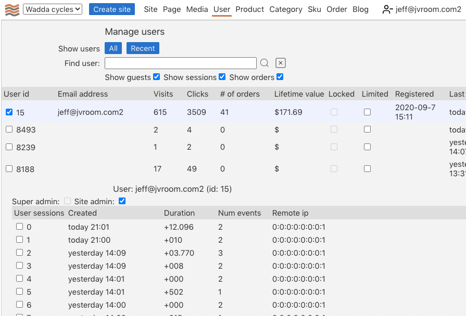Select session 6 checkbox

click(x=20, y=304)
